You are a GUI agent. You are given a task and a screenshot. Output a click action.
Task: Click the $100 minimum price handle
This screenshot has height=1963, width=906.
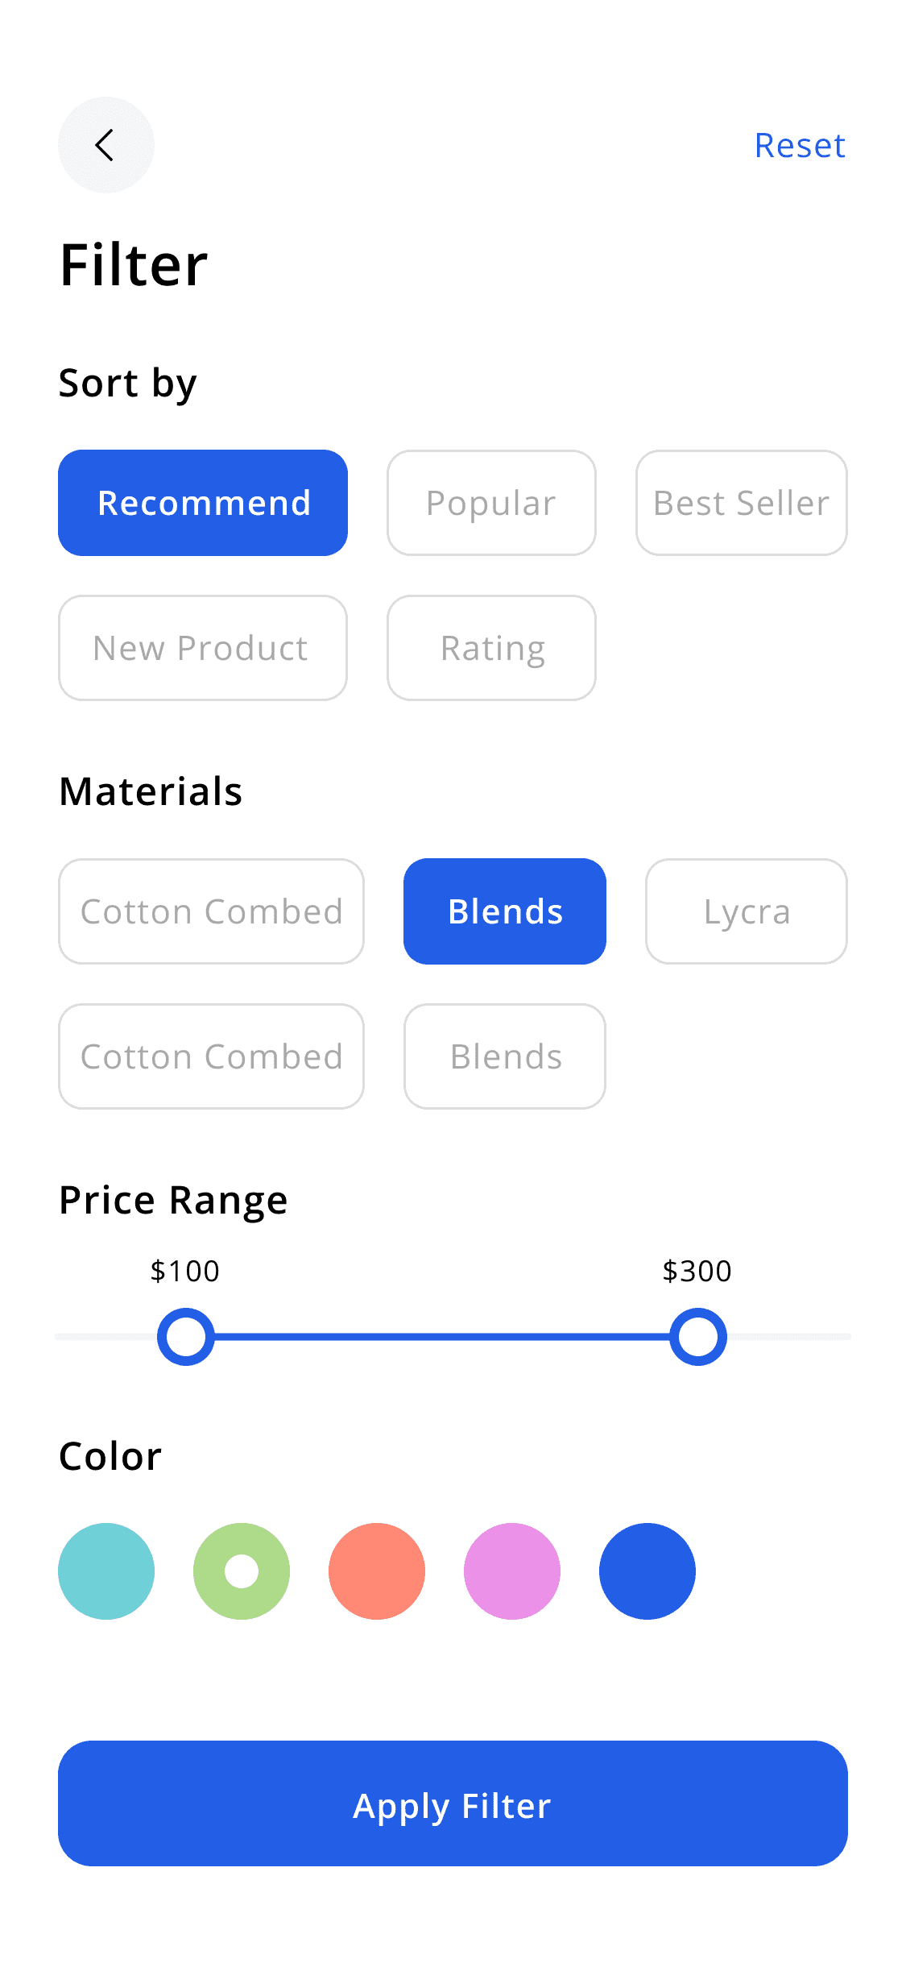186,1337
